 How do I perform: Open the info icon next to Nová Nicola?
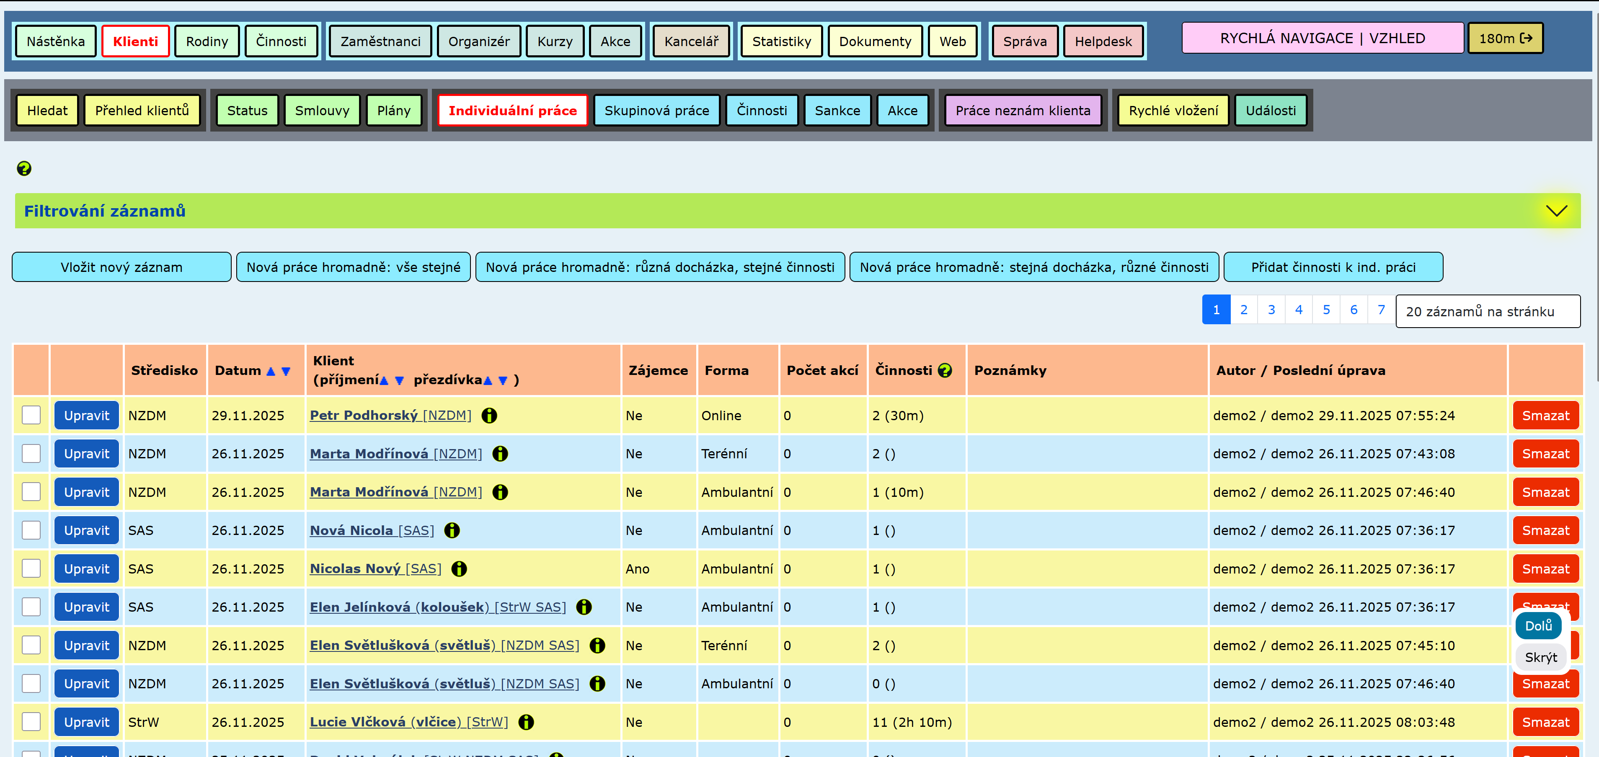tap(452, 530)
